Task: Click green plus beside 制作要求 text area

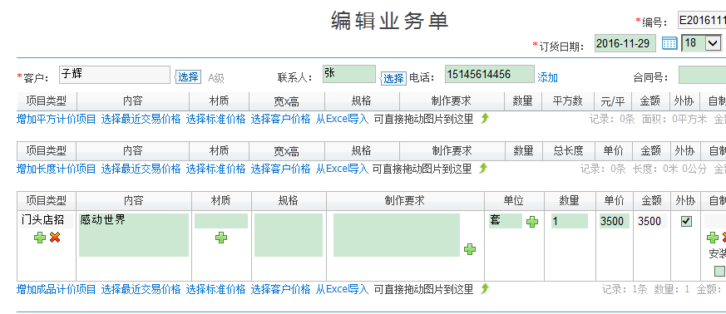Action: pyautogui.click(x=470, y=249)
